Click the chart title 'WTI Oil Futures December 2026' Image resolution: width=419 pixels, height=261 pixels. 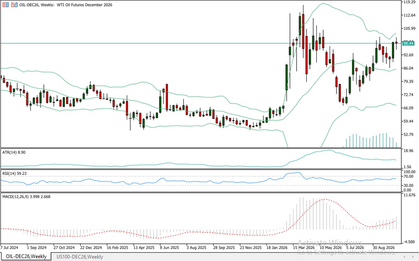pos(84,5)
